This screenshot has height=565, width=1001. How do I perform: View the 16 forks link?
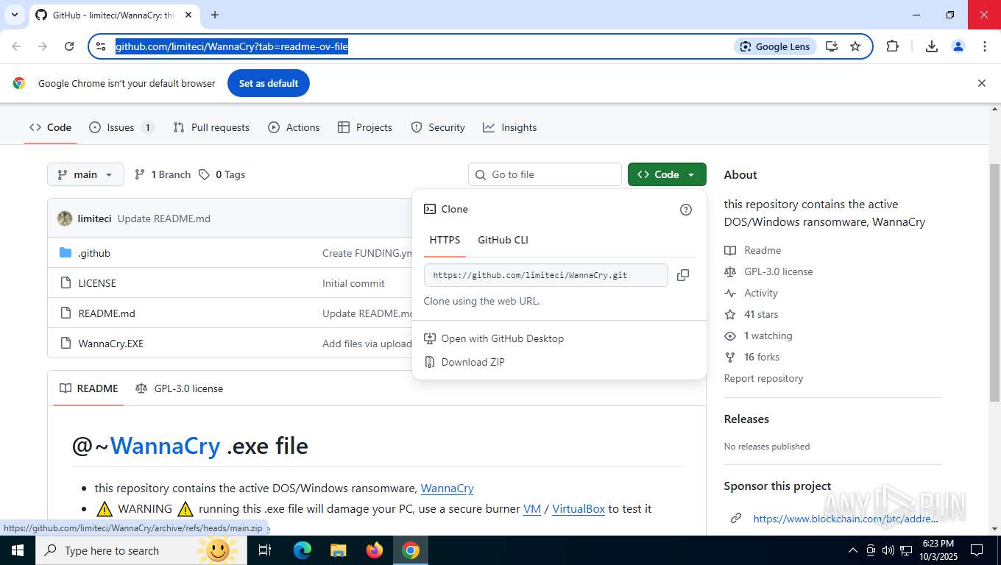(751, 357)
